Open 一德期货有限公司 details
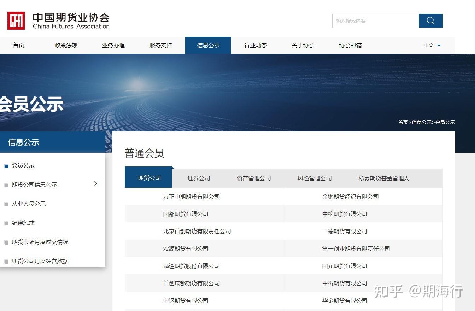475x311 pixels. tap(345, 231)
